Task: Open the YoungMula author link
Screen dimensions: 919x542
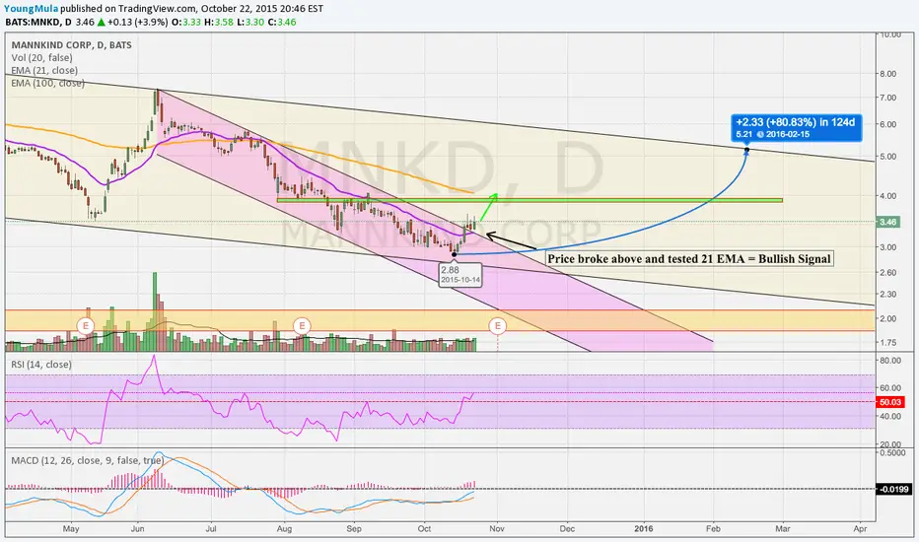Action: coord(32,9)
